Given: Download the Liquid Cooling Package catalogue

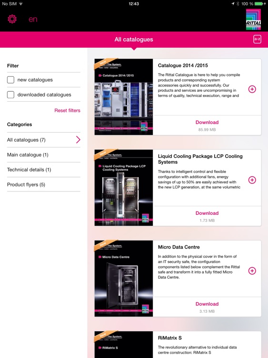Looking at the screenshot, I should tap(207, 213).
